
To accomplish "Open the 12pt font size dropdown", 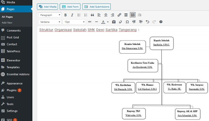I will (x=74, y=22).
